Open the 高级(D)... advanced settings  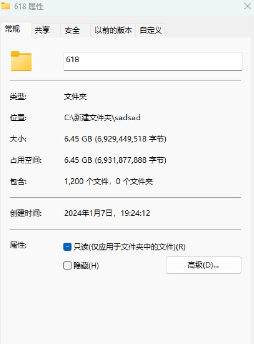coord(203,265)
